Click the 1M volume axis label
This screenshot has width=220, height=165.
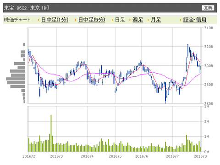pos(207,137)
